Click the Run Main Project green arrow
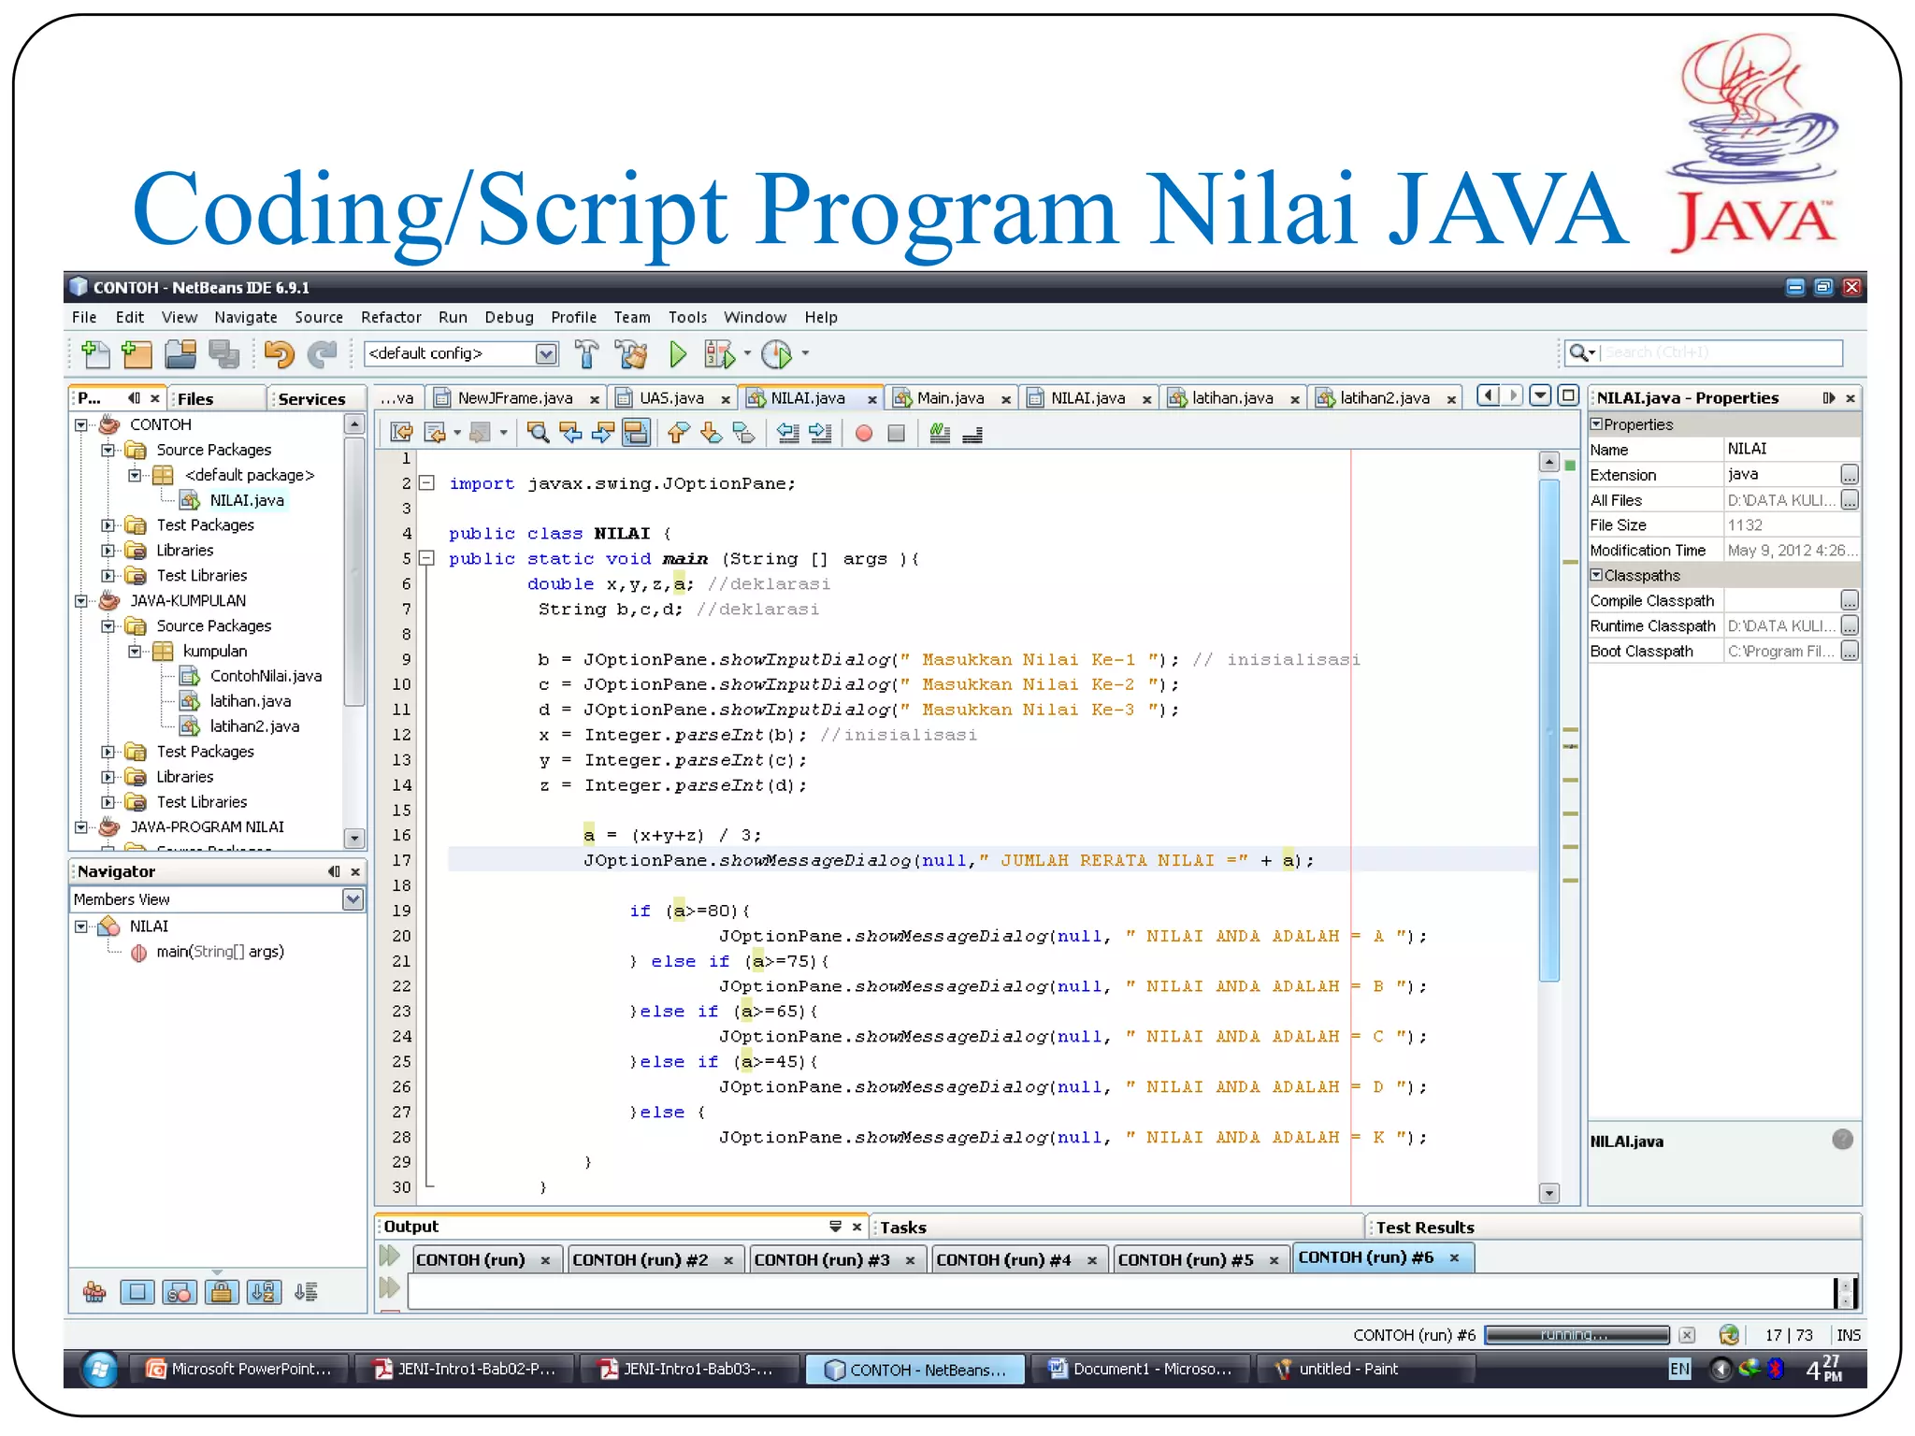This screenshot has height=1436, width=1915. (678, 354)
